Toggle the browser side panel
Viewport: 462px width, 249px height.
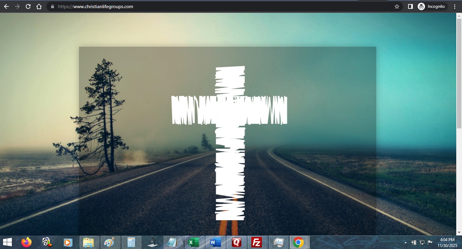(x=410, y=6)
